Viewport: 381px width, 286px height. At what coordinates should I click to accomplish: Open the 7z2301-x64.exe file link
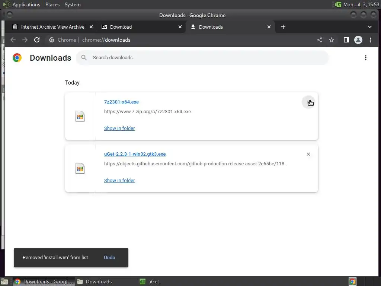(122, 102)
